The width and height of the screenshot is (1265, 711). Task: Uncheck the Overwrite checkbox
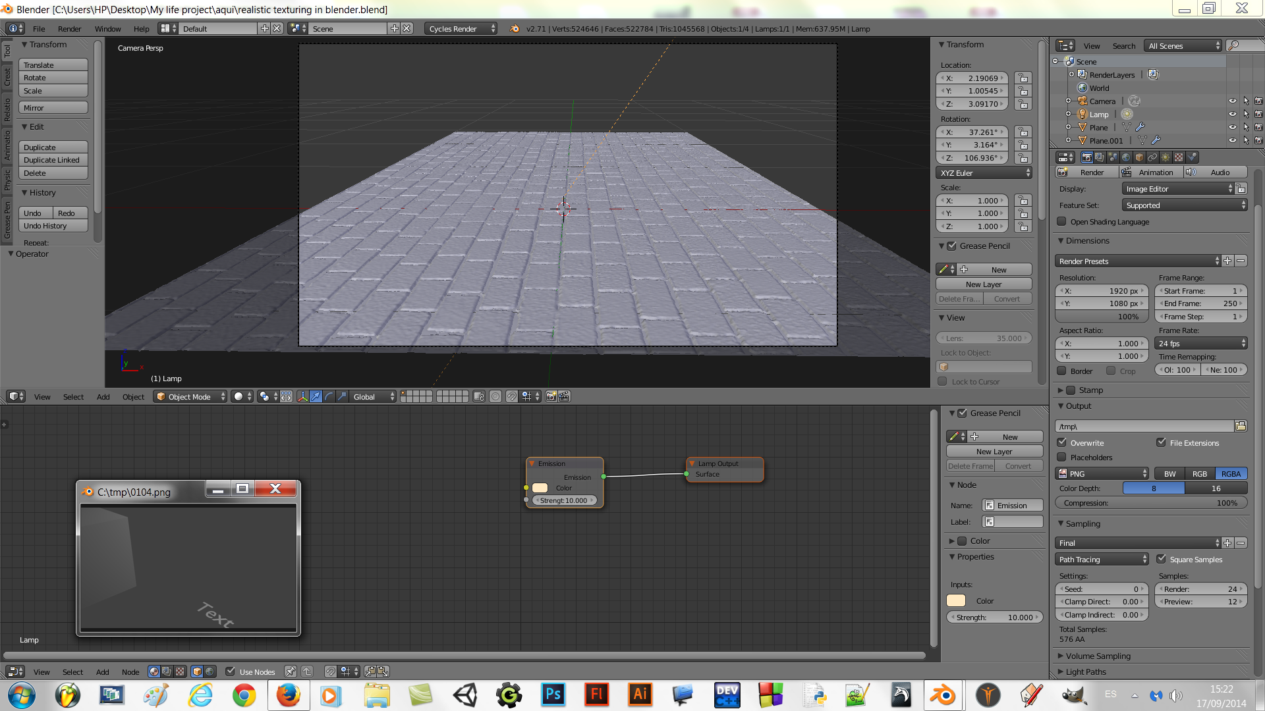pyautogui.click(x=1061, y=442)
